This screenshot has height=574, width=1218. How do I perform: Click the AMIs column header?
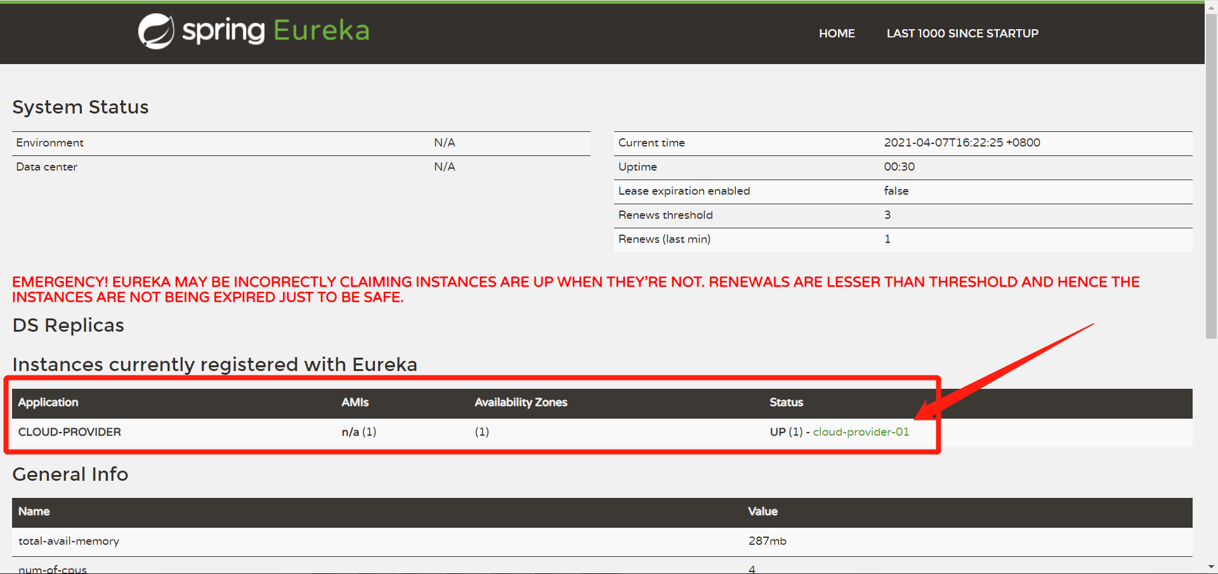pyautogui.click(x=355, y=402)
